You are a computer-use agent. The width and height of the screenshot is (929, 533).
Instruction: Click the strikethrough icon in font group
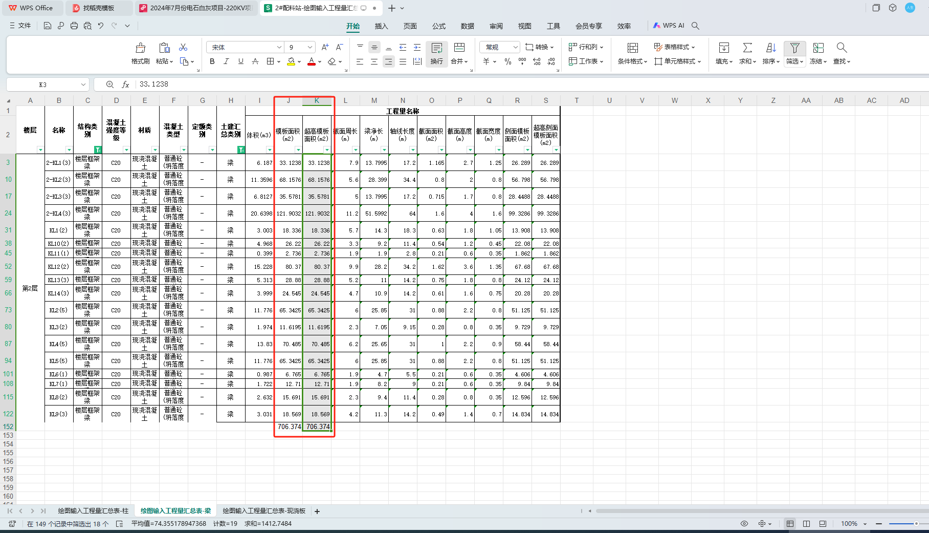(x=255, y=61)
